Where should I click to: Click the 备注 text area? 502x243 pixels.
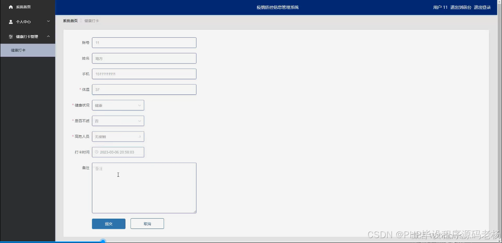tap(144, 188)
